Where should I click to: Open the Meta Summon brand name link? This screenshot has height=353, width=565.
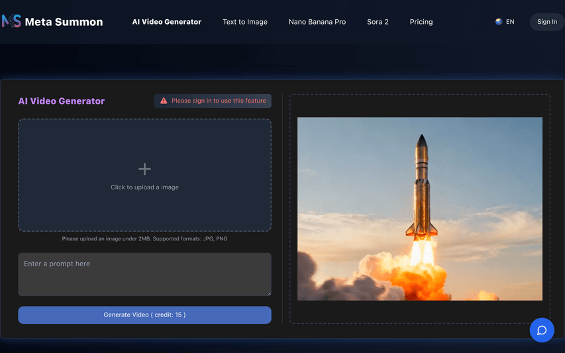click(x=64, y=22)
